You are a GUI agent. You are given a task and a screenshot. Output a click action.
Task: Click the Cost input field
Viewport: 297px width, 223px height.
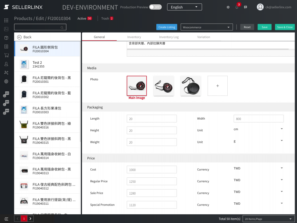[x=152, y=170]
